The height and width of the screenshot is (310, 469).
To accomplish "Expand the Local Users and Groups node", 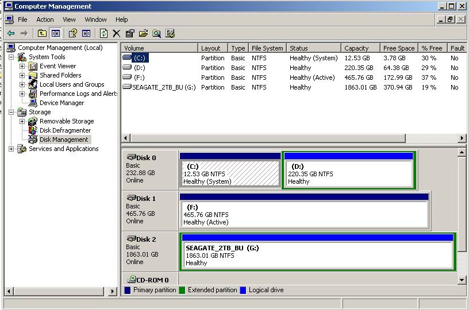I will point(22,85).
